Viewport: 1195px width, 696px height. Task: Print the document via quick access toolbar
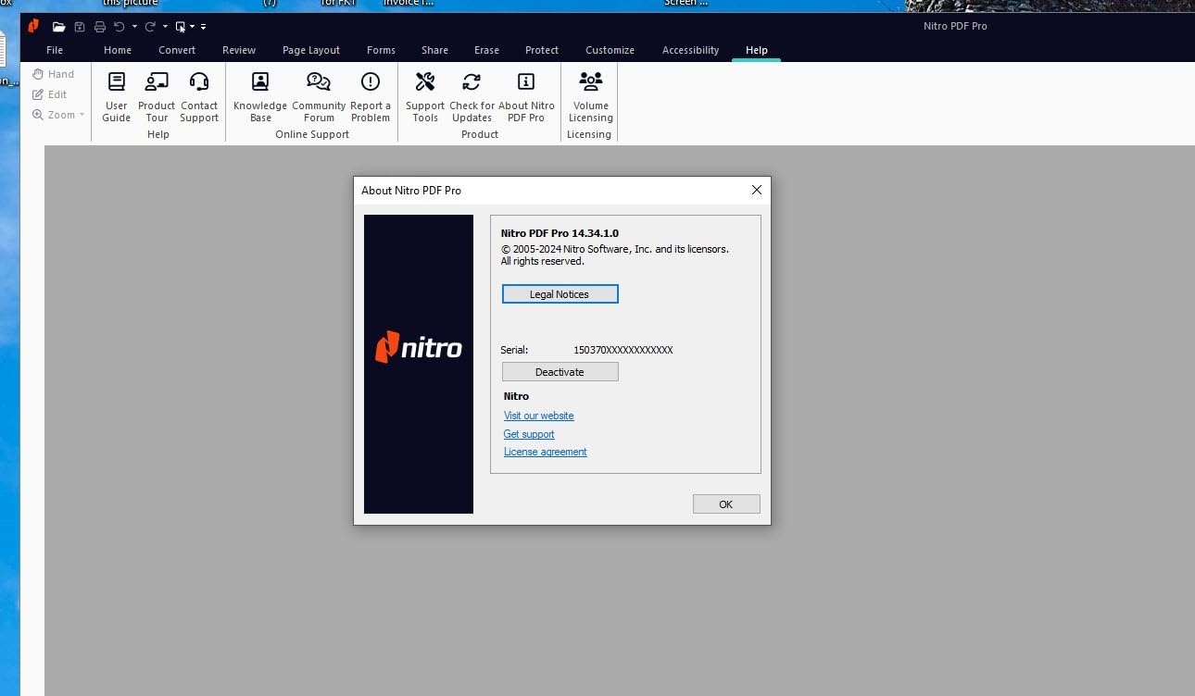[x=99, y=26]
